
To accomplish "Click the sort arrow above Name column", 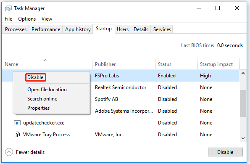I will (x=46, y=60).
